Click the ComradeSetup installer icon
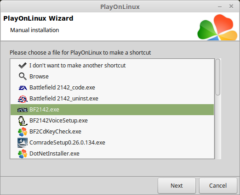 pyautogui.click(x=23, y=143)
